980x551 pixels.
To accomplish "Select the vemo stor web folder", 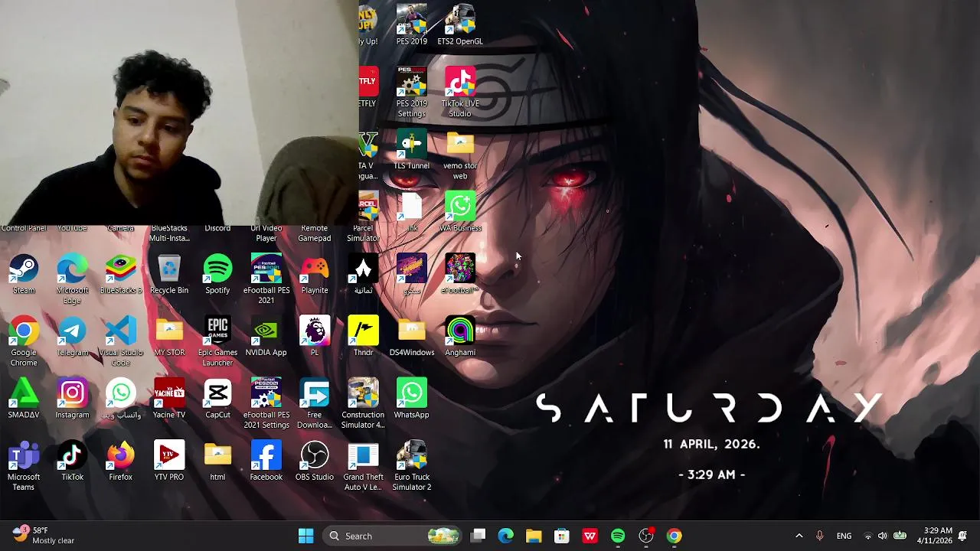I will pyautogui.click(x=460, y=156).
